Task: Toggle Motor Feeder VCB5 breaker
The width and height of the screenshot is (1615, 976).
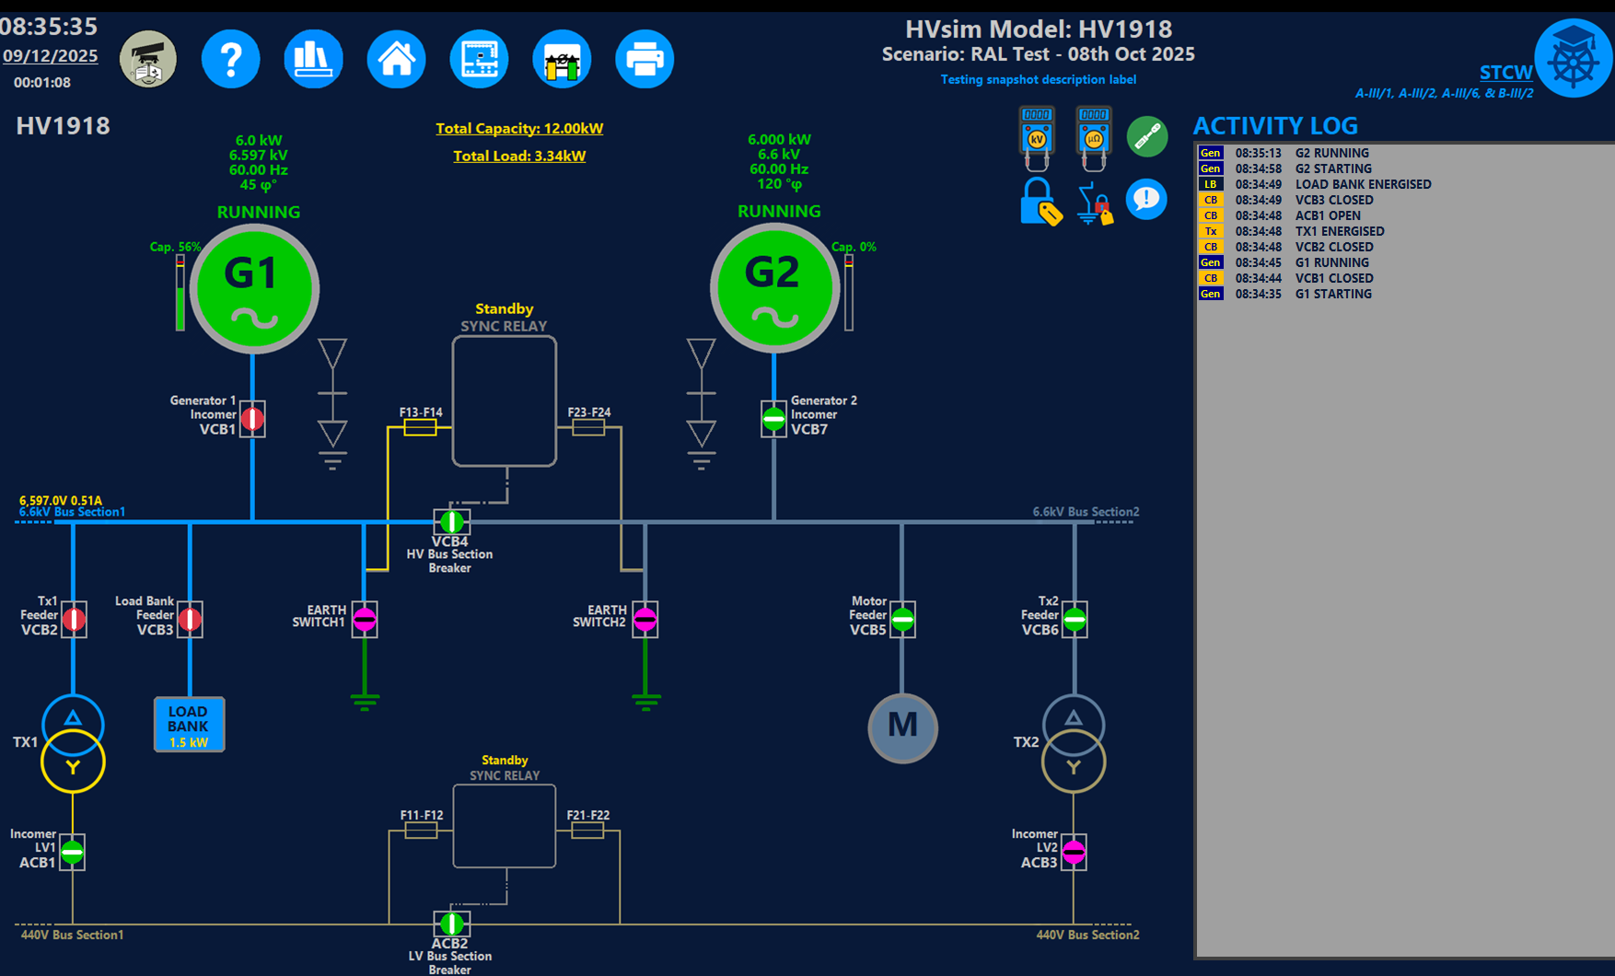Action: pos(902,620)
